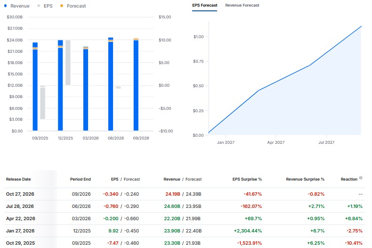The image size is (372, 248).
Task: Select the EPS Forecast tab
Action: [204, 5]
